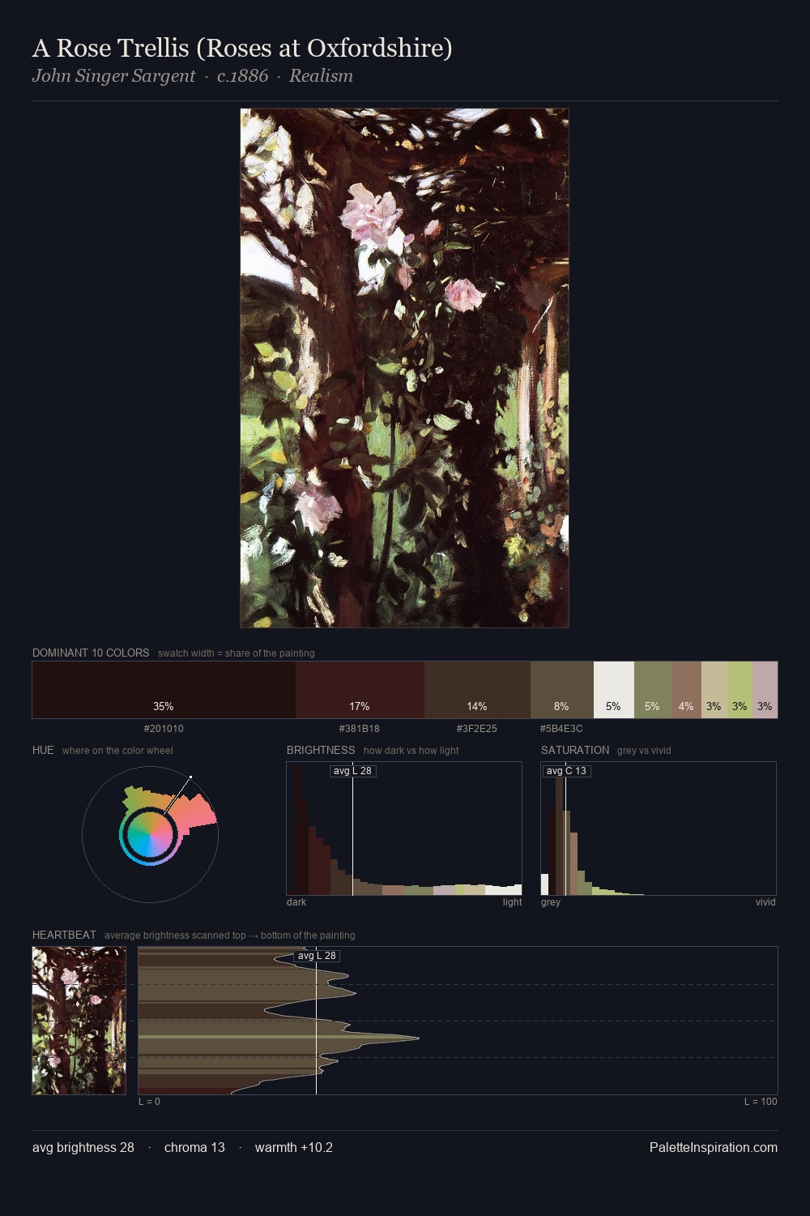Click hex code #201010

[164, 729]
